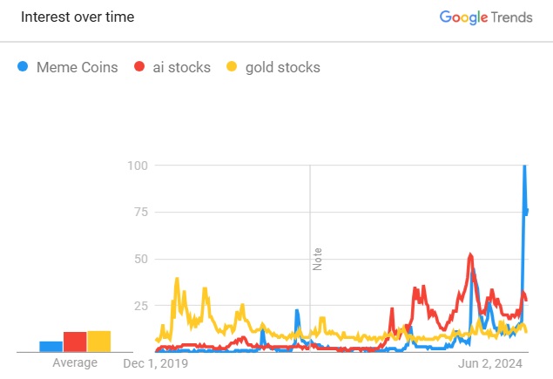
Task: Click the 100 y-axis label
Action: tap(138, 166)
